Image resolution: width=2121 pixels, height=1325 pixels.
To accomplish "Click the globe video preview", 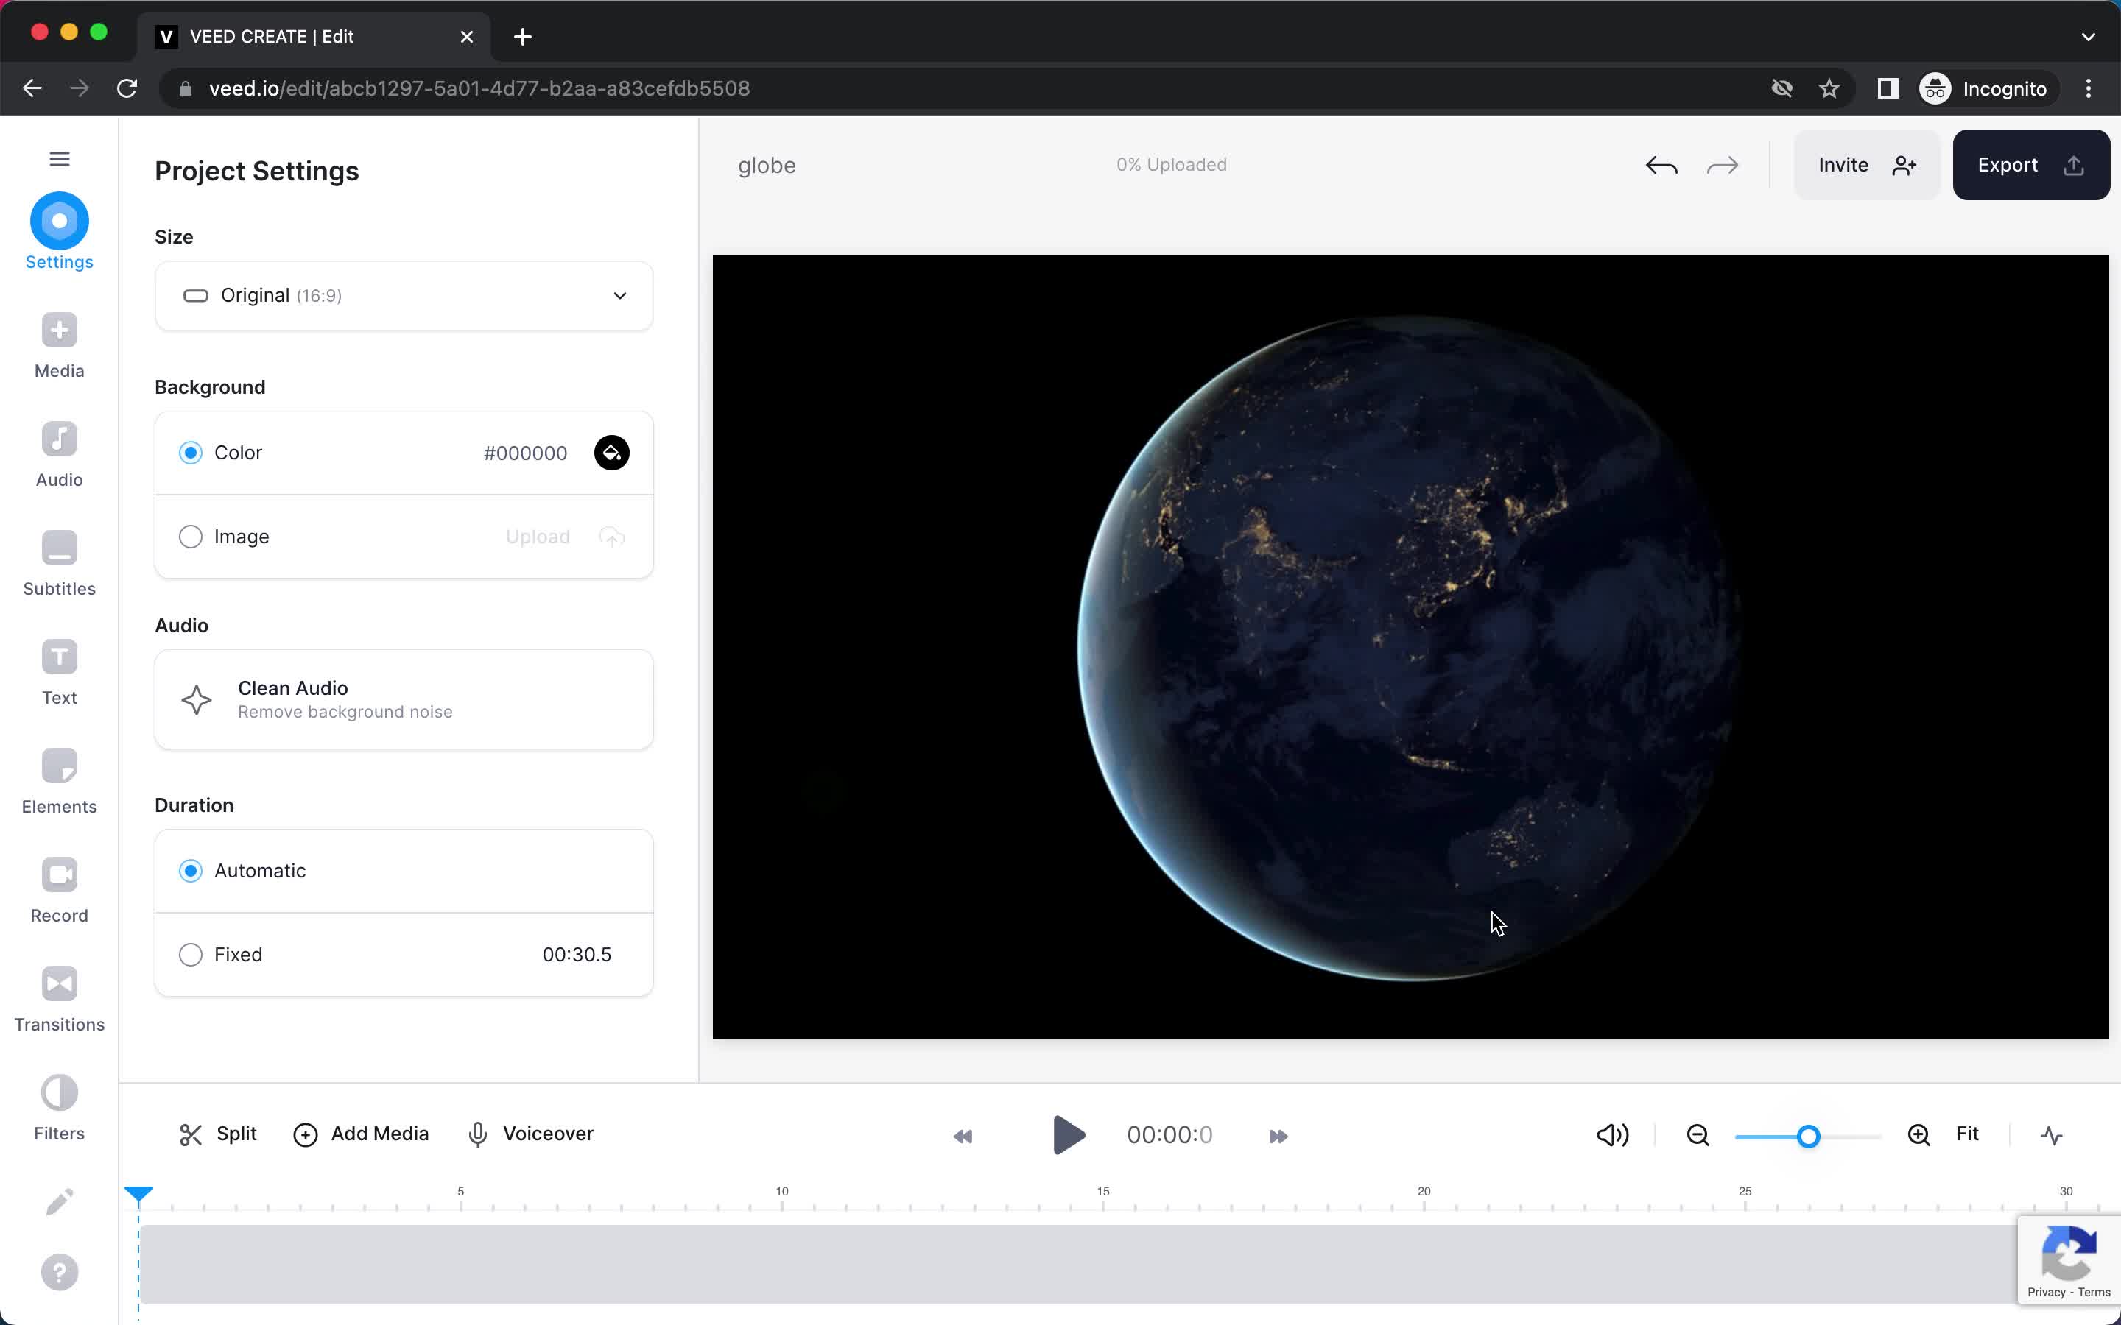I will coord(1410,647).
